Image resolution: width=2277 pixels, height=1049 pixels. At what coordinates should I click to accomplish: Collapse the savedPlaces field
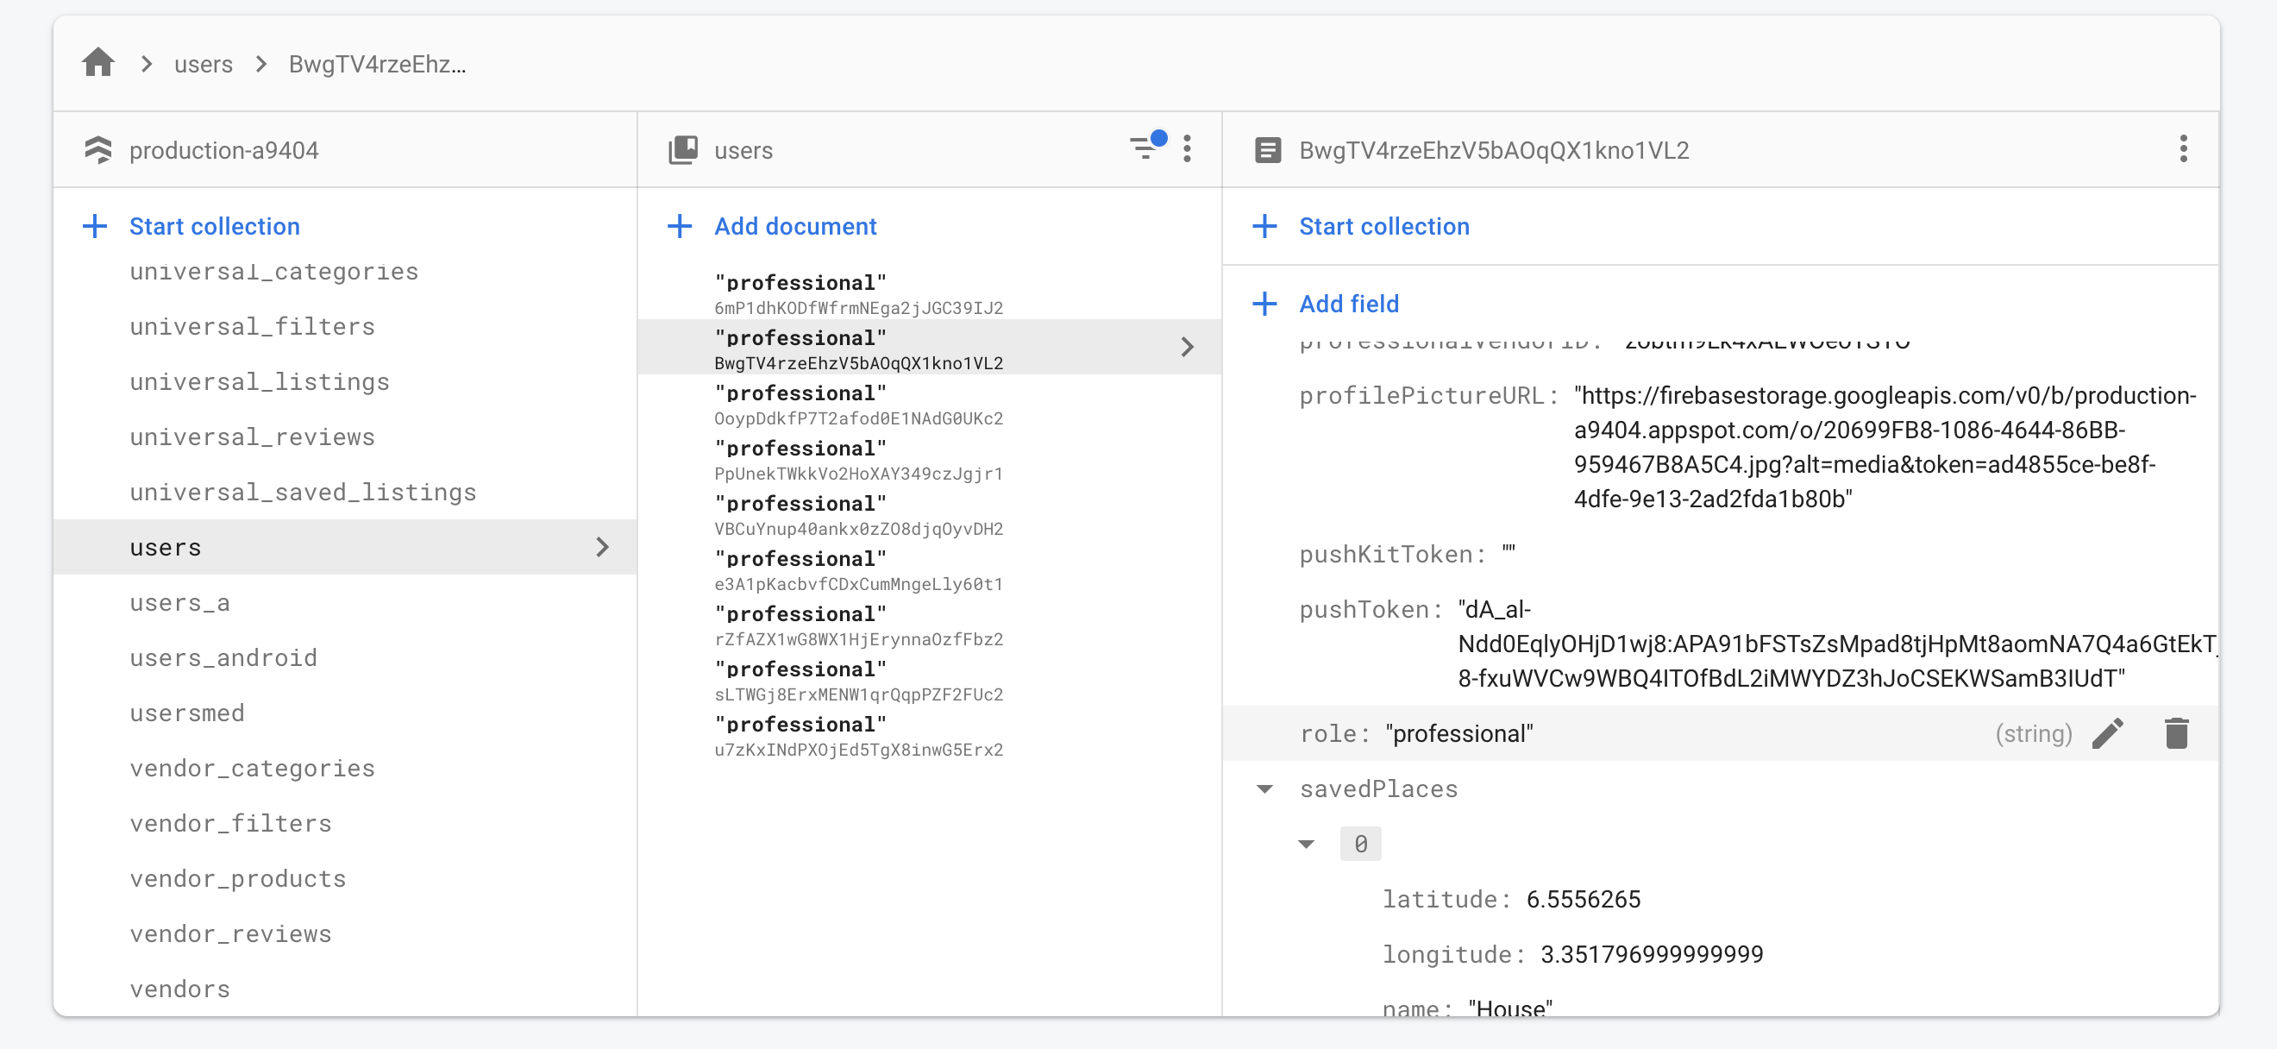click(x=1265, y=789)
